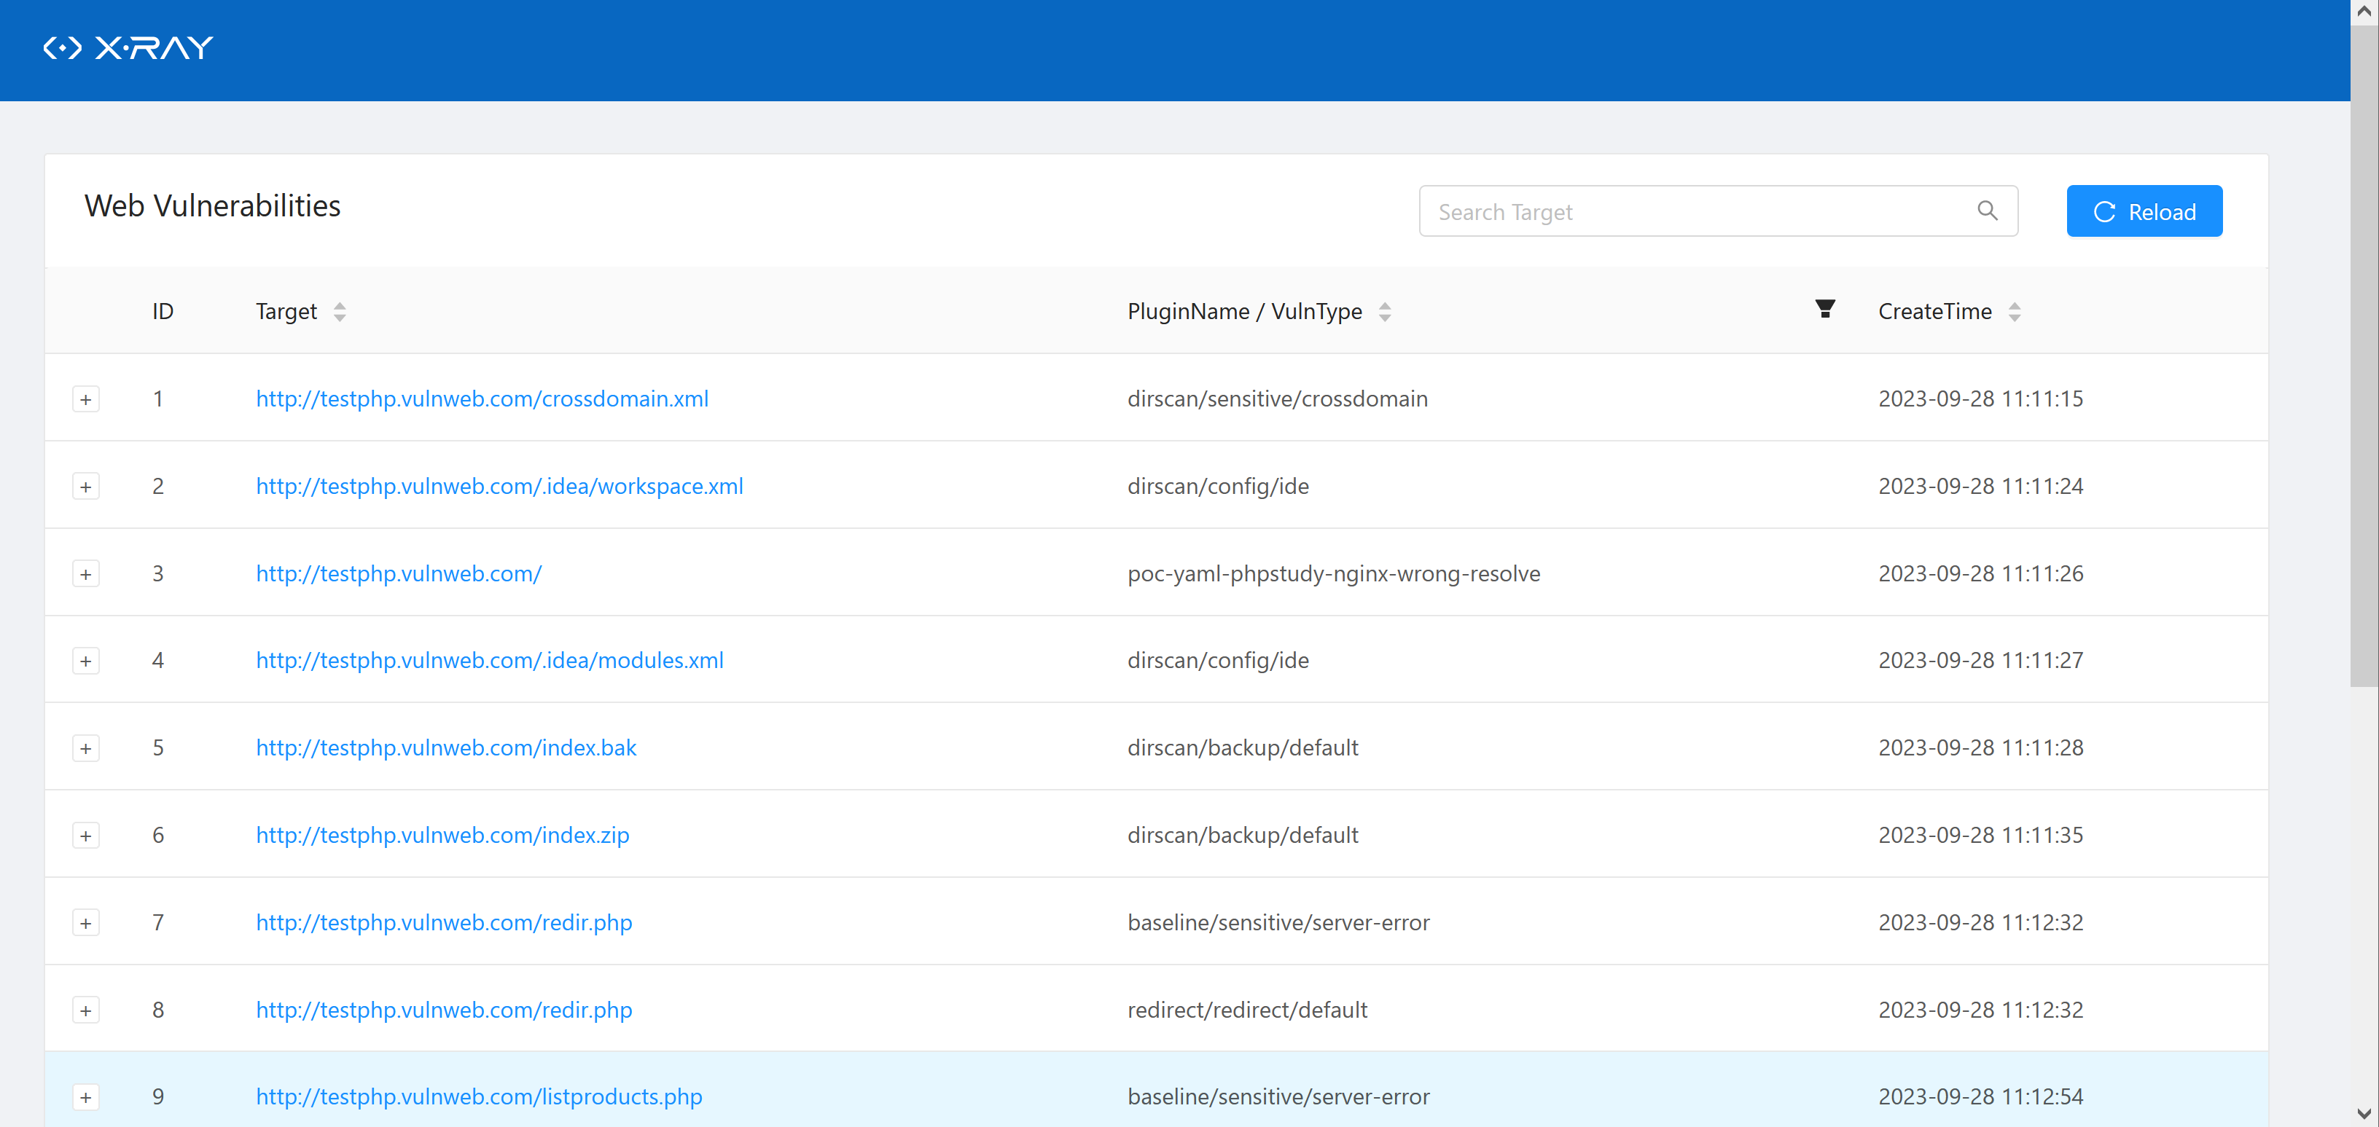Select timestamp 2023-09-28 11:11:28
The height and width of the screenshot is (1127, 2379).
tap(1980, 747)
